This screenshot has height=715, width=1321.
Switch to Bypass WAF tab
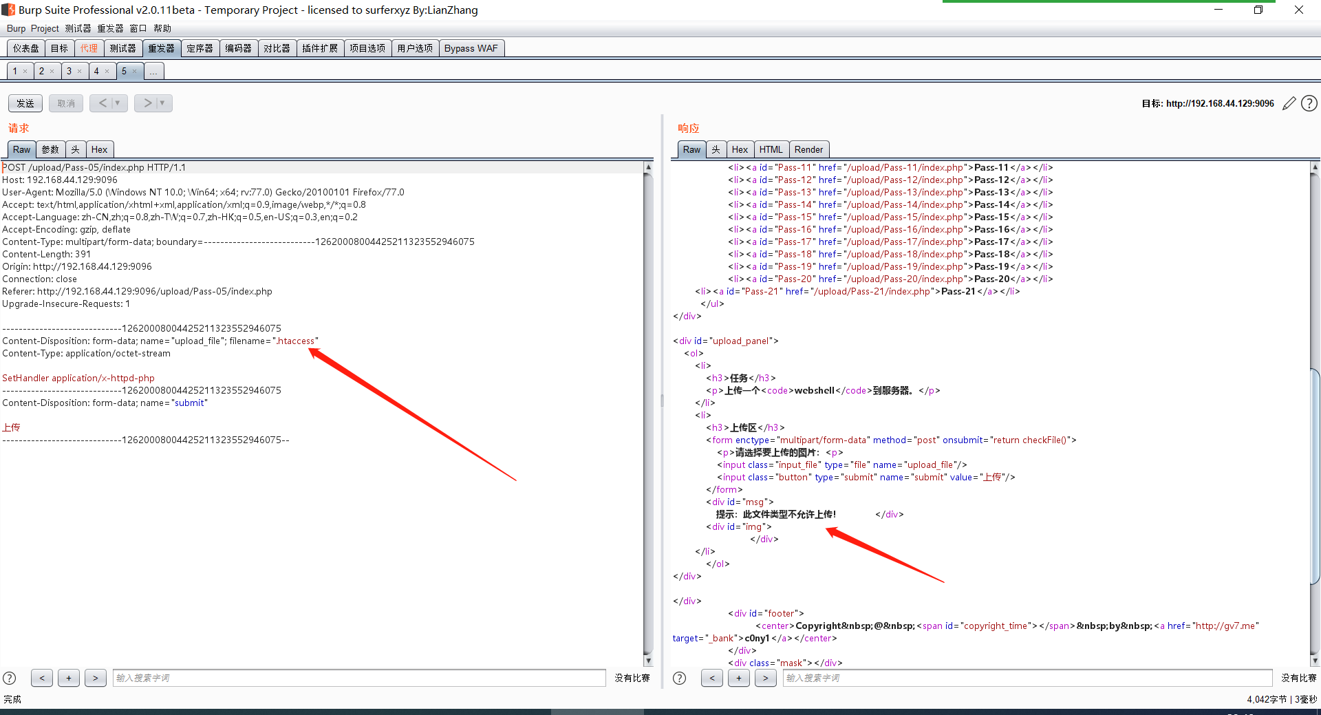coord(471,48)
